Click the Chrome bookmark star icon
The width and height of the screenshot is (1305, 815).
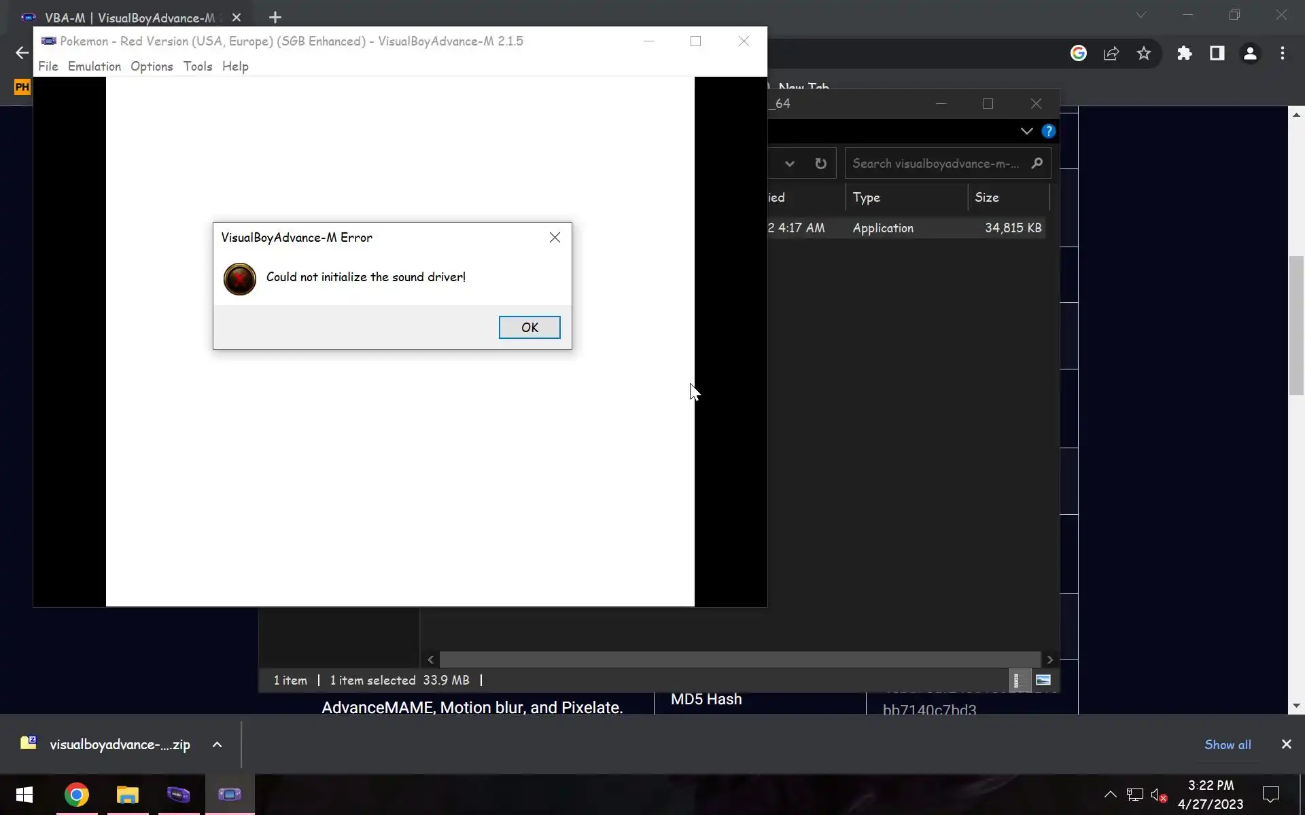pyautogui.click(x=1144, y=53)
